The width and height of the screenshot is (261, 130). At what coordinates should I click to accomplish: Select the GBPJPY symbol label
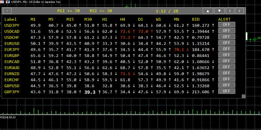coord(12,92)
